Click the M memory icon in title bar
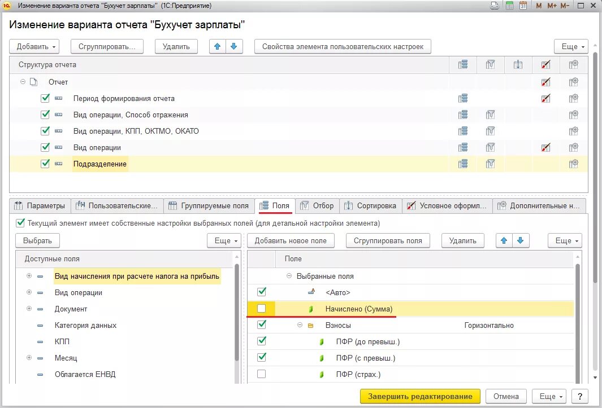The image size is (602, 408). point(539,6)
